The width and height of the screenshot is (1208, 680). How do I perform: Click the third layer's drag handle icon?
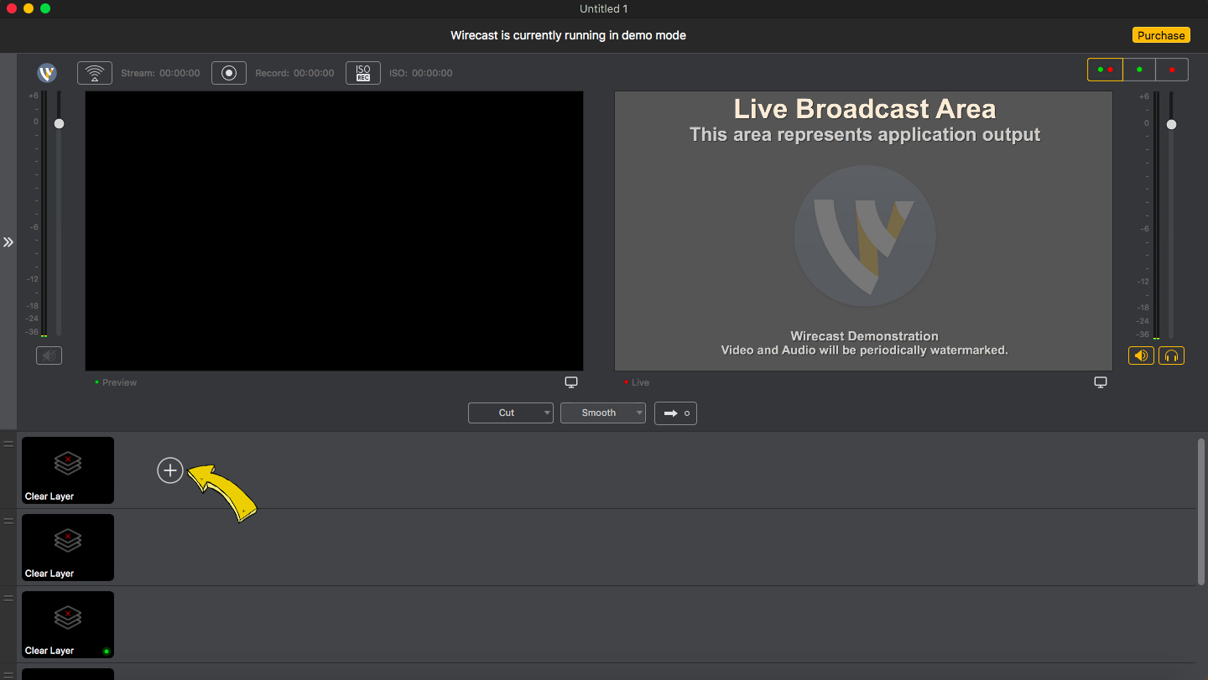point(8,598)
